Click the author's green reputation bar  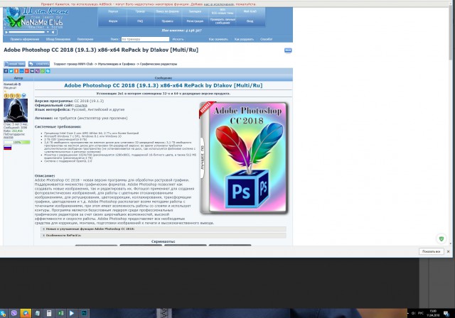pyautogui.click(x=17, y=142)
